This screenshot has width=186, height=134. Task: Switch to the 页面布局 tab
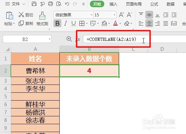coord(134,4)
